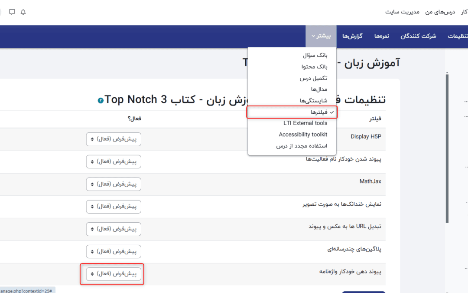468x293 pixels.
Task: Open مدال‌ها from the dropdown menu
Action: click(316, 89)
